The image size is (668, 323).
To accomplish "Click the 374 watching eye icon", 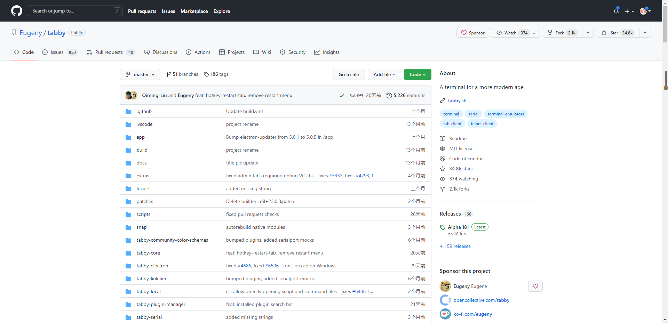I will 443,179.
